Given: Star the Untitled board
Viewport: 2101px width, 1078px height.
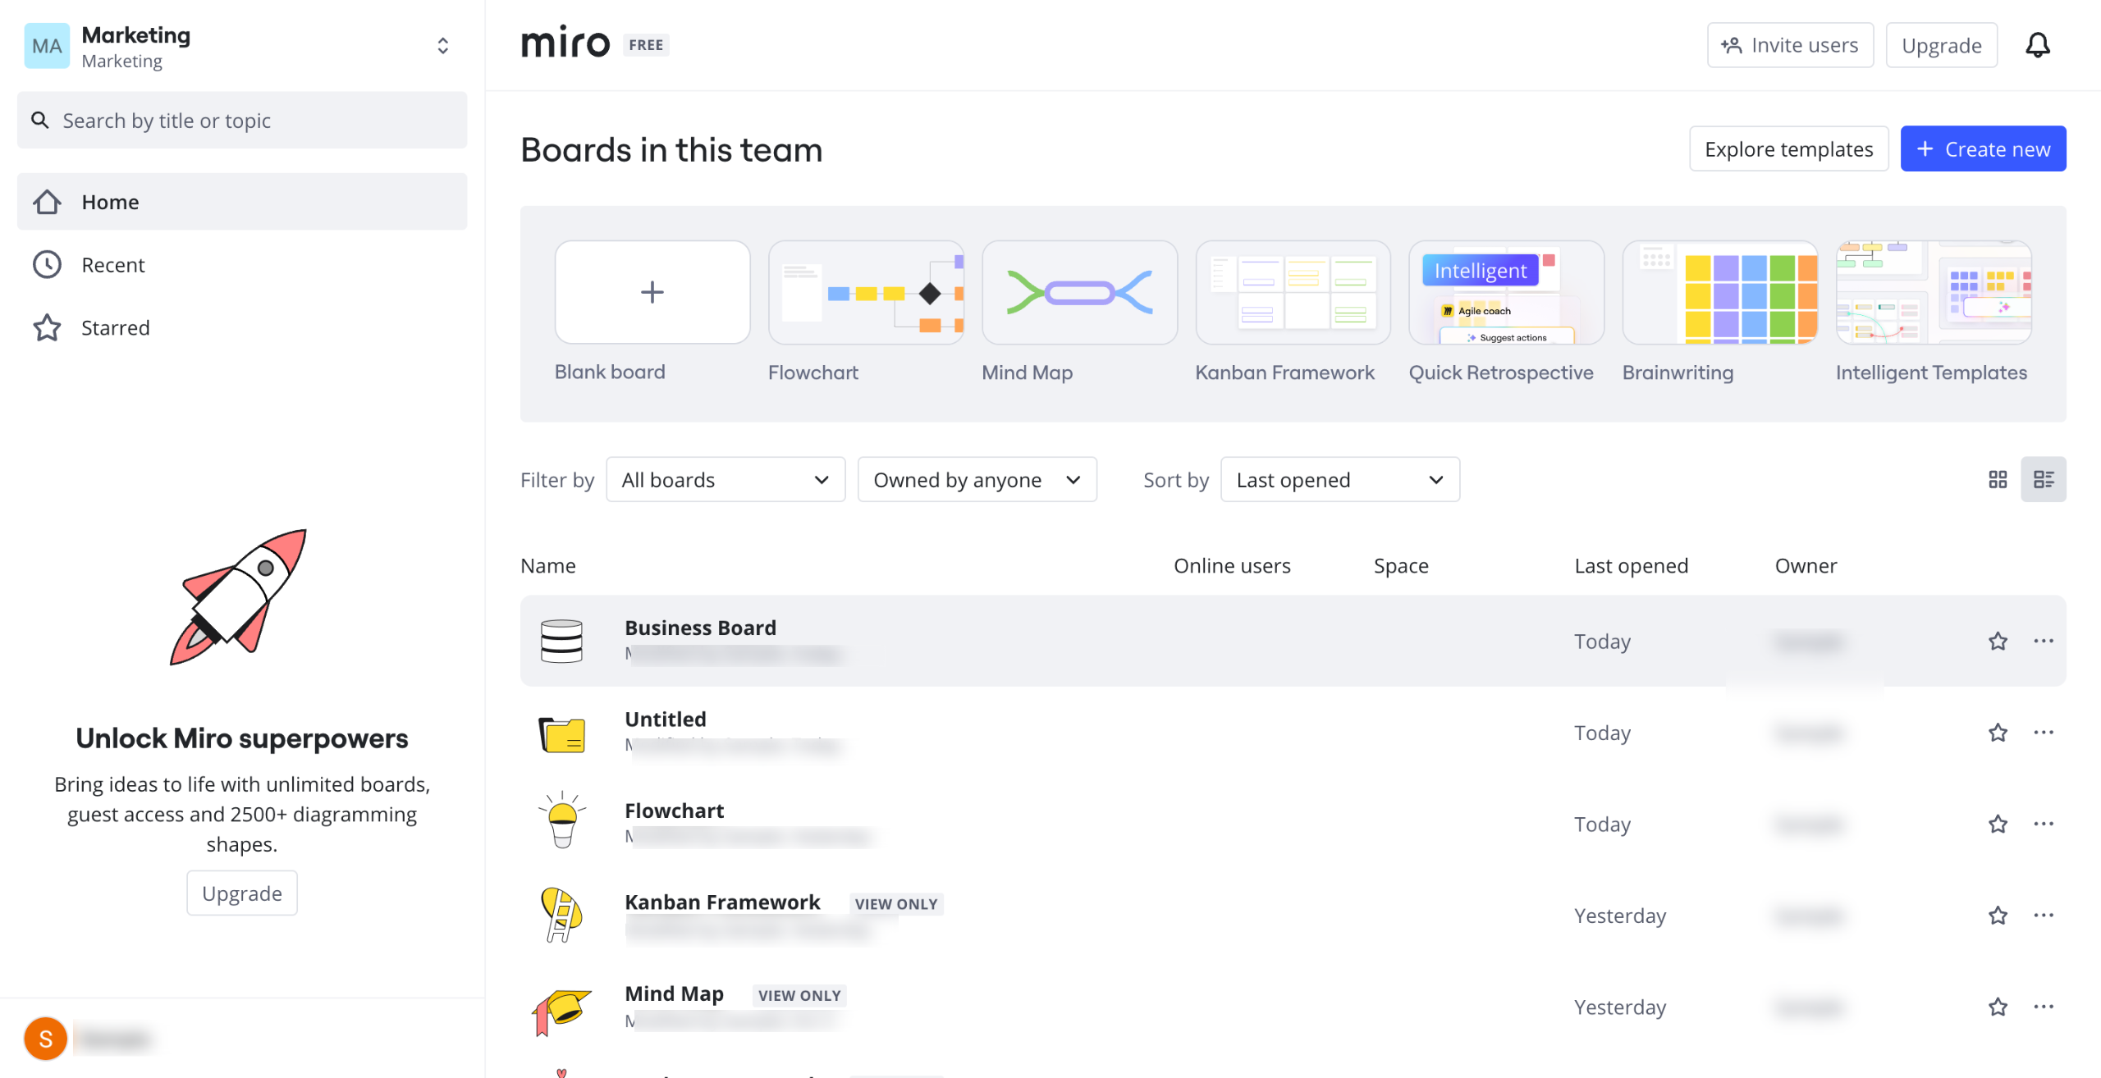Looking at the screenshot, I should coord(1998,733).
